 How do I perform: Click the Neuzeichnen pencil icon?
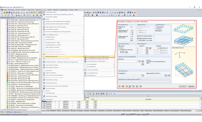[x=44, y=99]
